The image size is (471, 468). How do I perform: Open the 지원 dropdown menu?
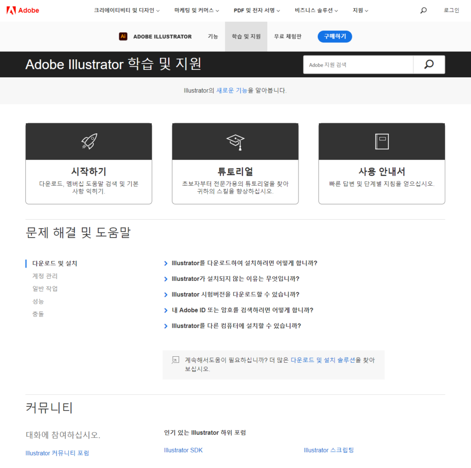pos(360,11)
